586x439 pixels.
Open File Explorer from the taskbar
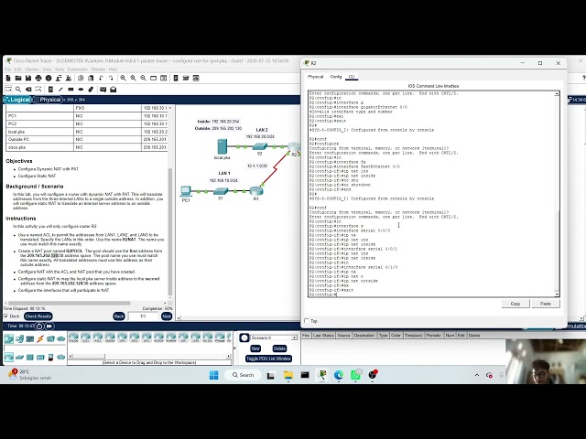pos(288,375)
